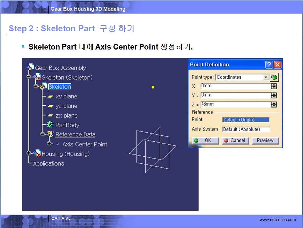Click the X value spinner arrows

[x=274, y=86]
